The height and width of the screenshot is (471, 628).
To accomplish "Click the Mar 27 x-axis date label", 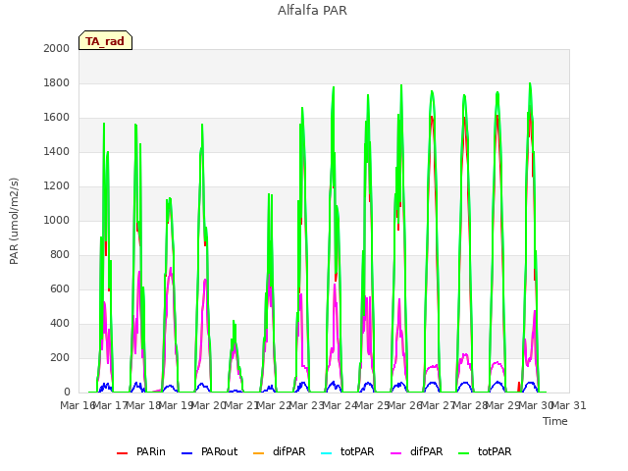I will click(439, 405).
